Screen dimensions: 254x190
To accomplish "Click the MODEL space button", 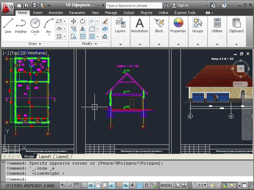I will tap(167, 186).
